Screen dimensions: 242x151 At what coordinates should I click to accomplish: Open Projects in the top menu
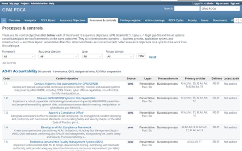(25, 3)
